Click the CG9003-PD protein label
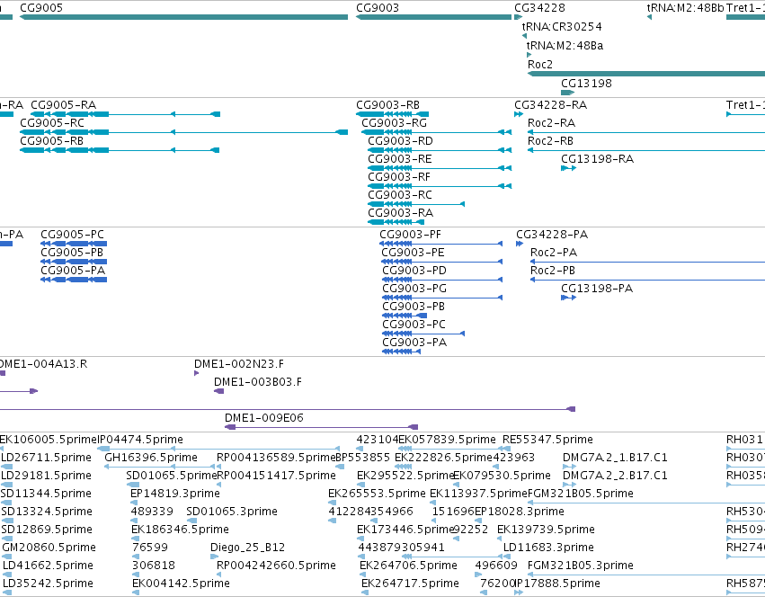 [414, 271]
